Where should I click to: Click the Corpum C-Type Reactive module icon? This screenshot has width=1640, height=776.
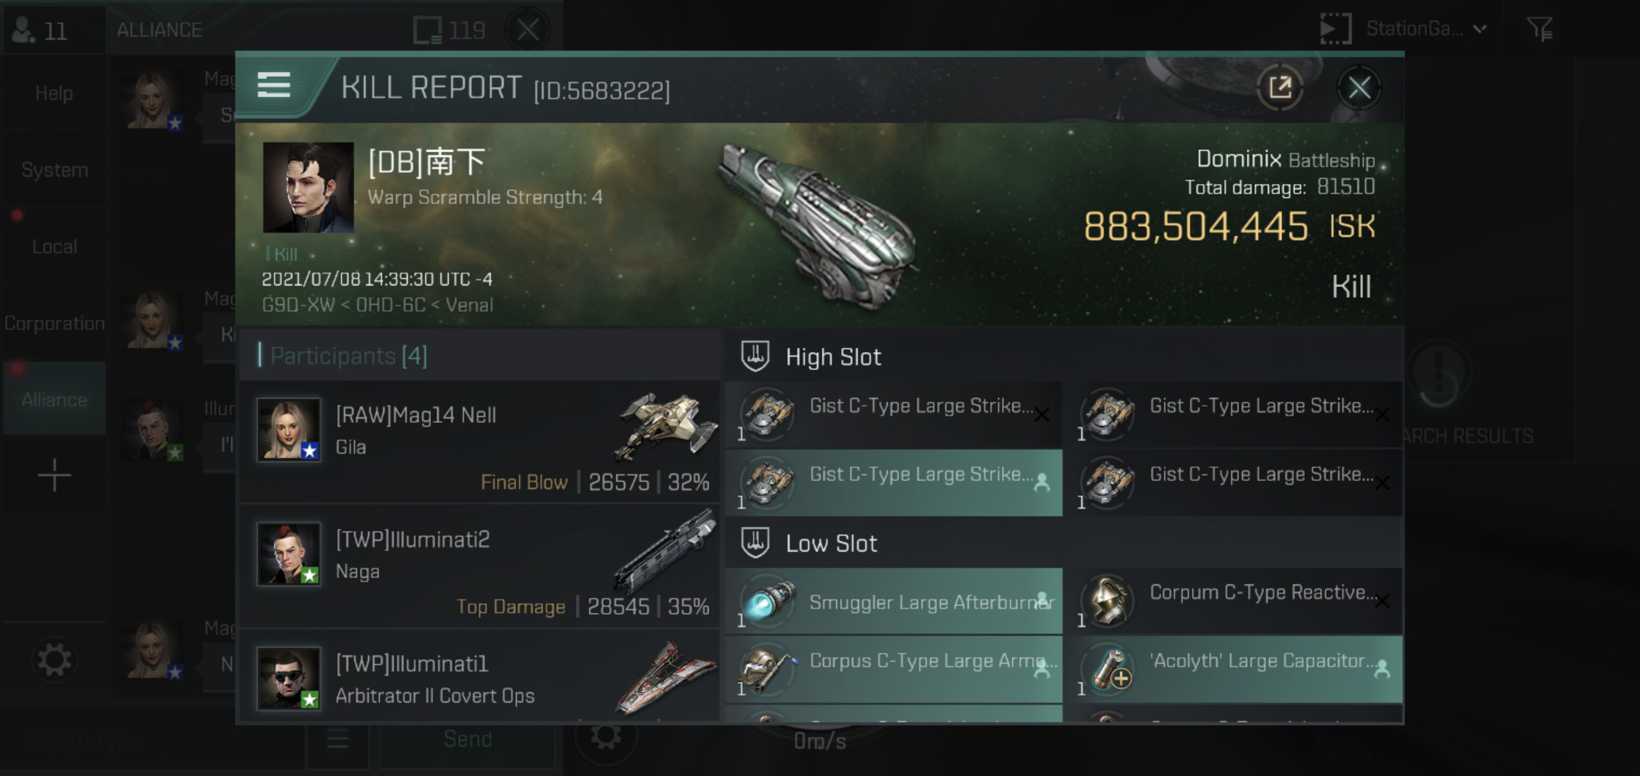tap(1109, 600)
